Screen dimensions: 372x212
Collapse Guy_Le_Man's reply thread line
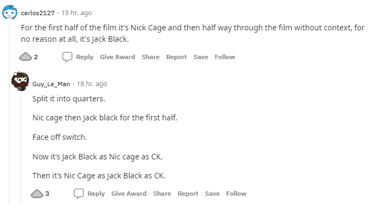coord(21,150)
